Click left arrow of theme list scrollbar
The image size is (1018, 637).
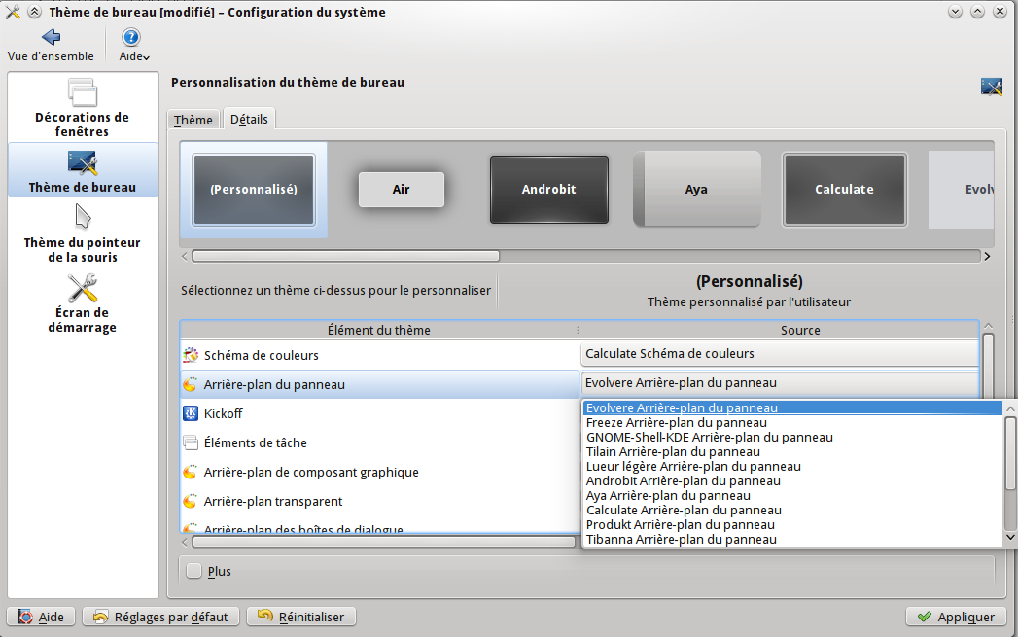pyautogui.click(x=185, y=256)
